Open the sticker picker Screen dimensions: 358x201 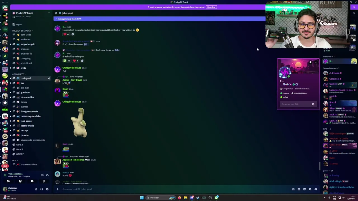point(305,189)
